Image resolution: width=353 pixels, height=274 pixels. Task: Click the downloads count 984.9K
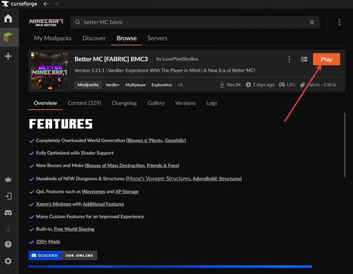pos(230,85)
